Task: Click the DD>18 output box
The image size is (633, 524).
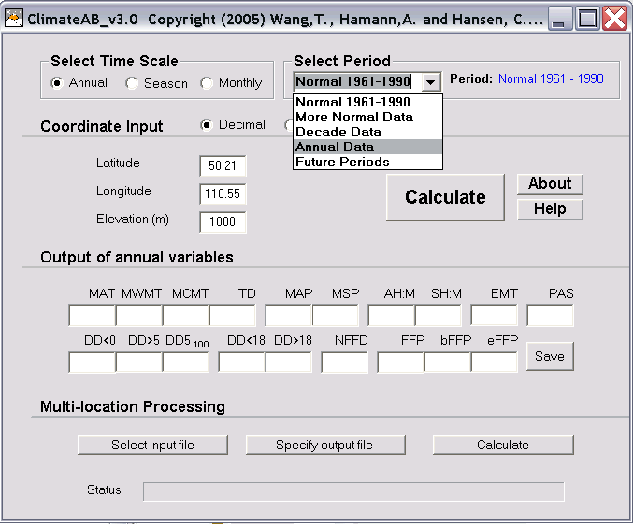Action: [288, 362]
